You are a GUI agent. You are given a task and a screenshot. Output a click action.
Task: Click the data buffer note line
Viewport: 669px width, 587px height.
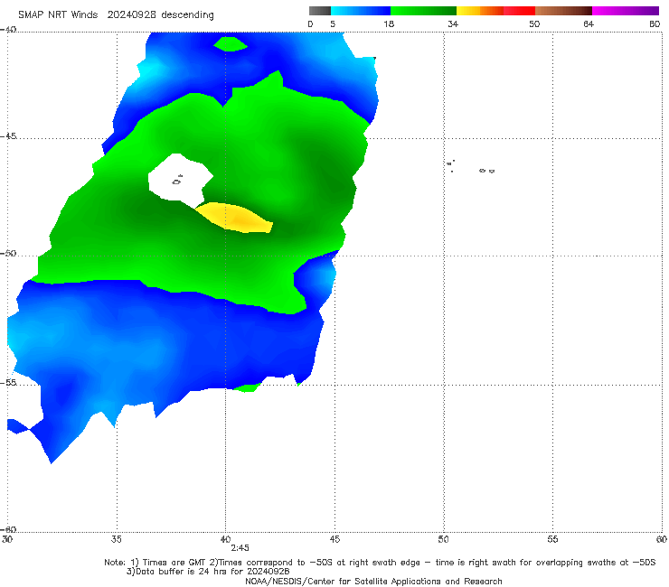(208, 572)
